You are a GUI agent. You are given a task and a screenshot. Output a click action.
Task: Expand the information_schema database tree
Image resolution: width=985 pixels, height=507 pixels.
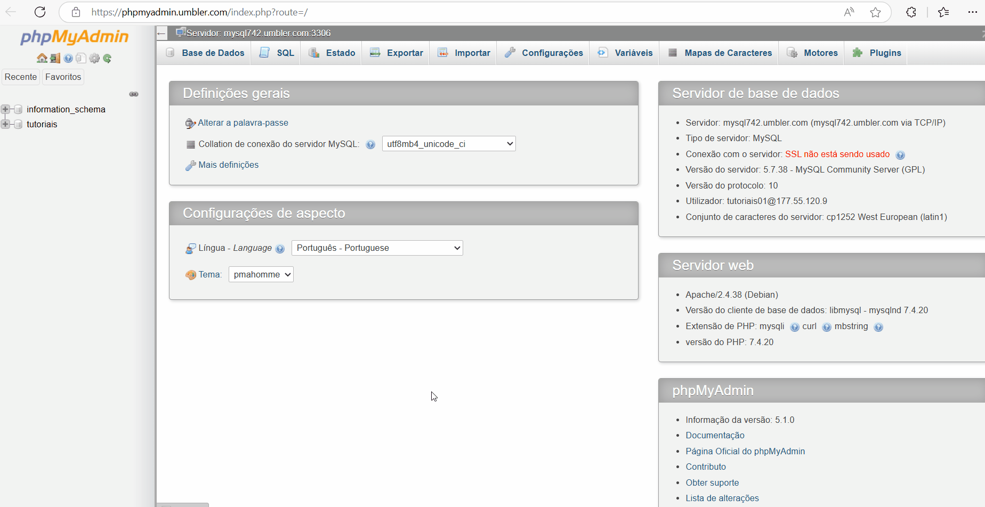tap(6, 109)
